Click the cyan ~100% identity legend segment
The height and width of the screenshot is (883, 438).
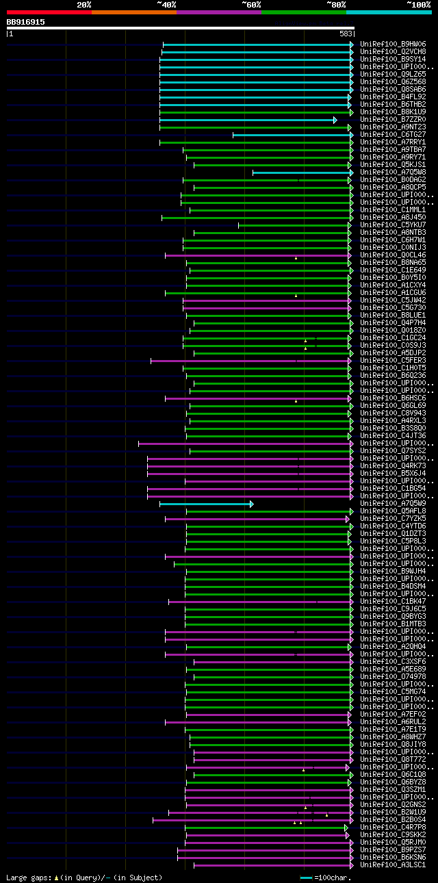(389, 12)
